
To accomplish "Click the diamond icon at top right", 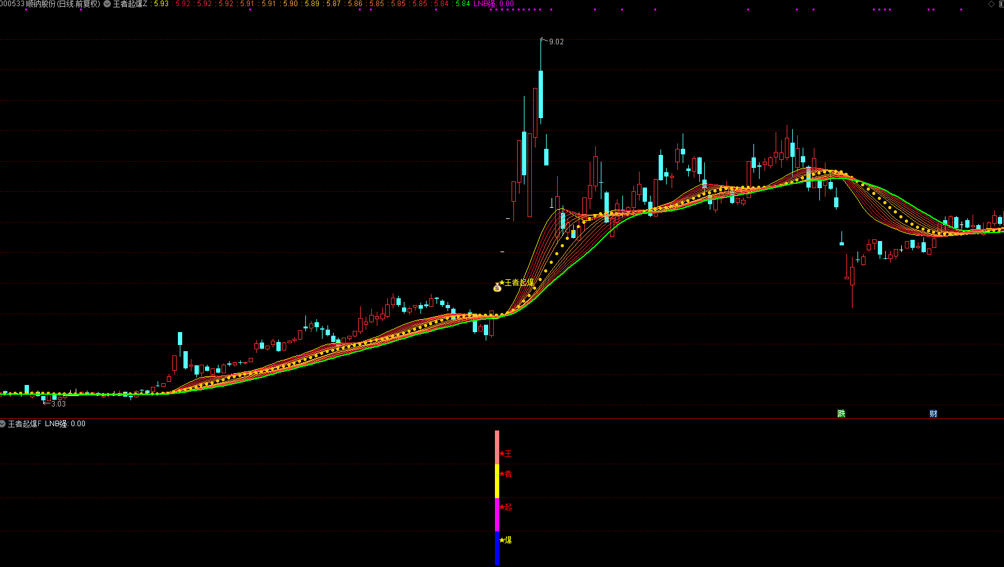I will click(x=991, y=4).
